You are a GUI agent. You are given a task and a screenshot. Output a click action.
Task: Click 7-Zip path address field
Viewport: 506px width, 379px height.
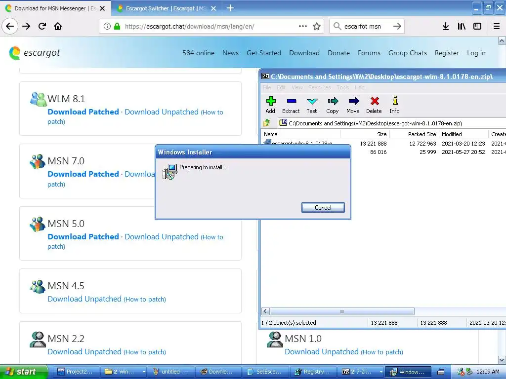[392, 123]
